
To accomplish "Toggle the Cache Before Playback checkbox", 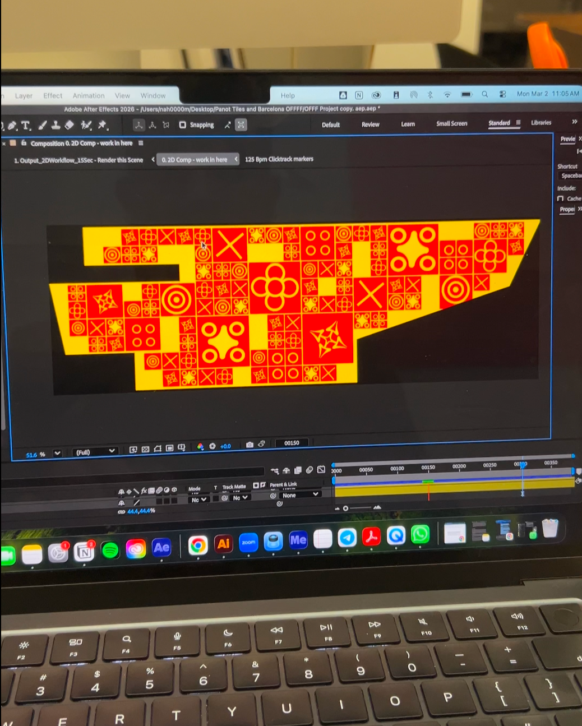I will pos(560,198).
